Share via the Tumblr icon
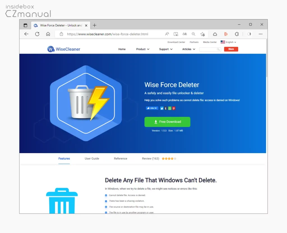Screen dimensions: 287x233 click(166, 108)
